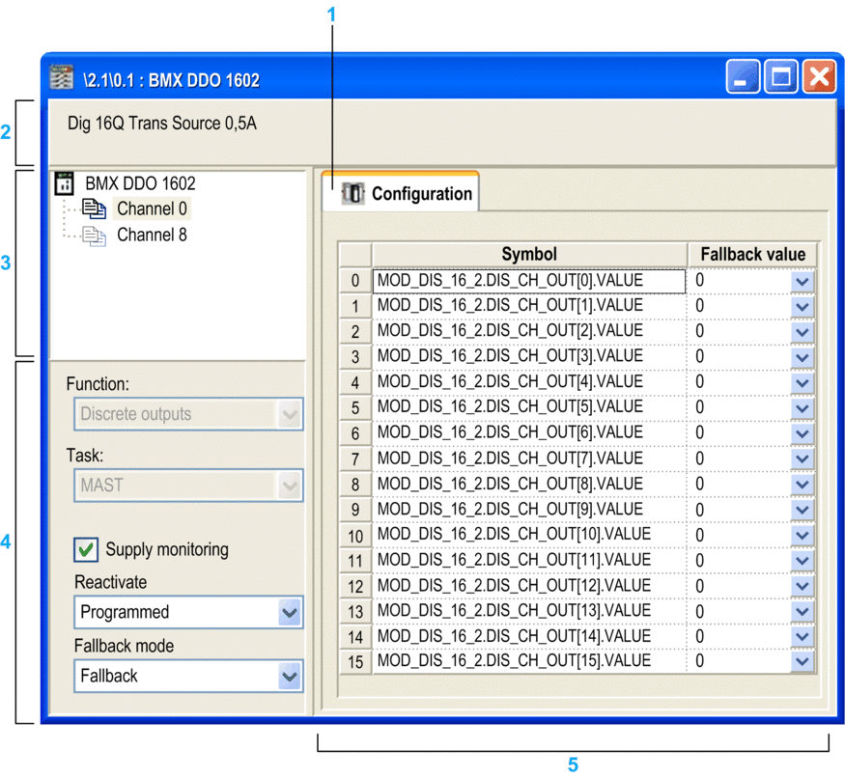Click symbol MOD_DIS_16_2.DIS_CH_OUT[10].VALUE
This screenshot has width=845, height=778.
(x=514, y=534)
